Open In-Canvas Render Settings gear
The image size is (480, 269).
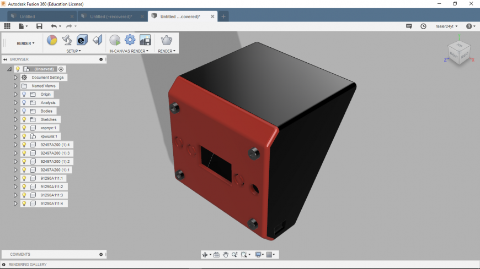click(x=130, y=40)
